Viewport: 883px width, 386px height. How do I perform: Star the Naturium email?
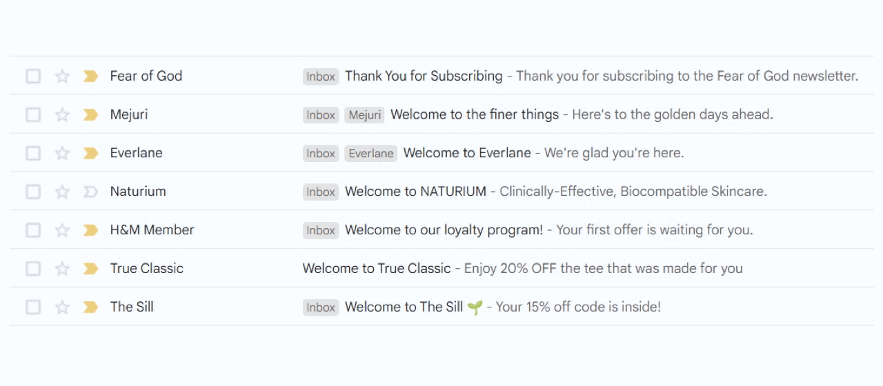tap(62, 192)
